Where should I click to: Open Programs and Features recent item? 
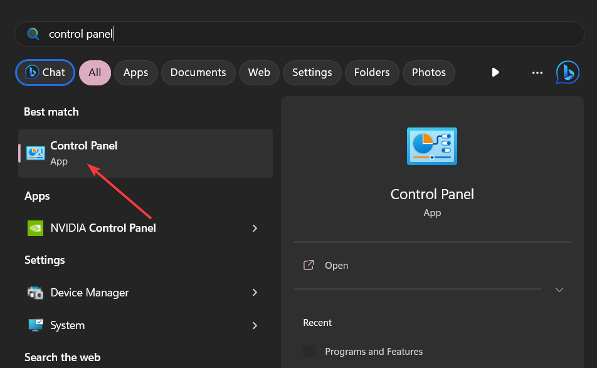[x=374, y=352]
